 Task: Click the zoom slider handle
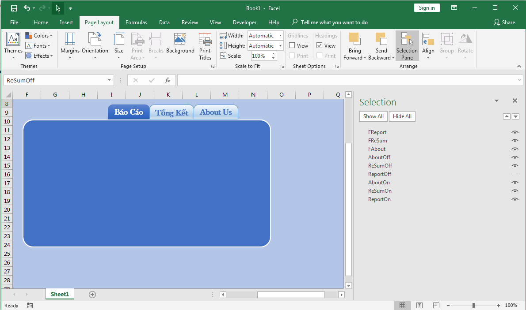[473, 306]
